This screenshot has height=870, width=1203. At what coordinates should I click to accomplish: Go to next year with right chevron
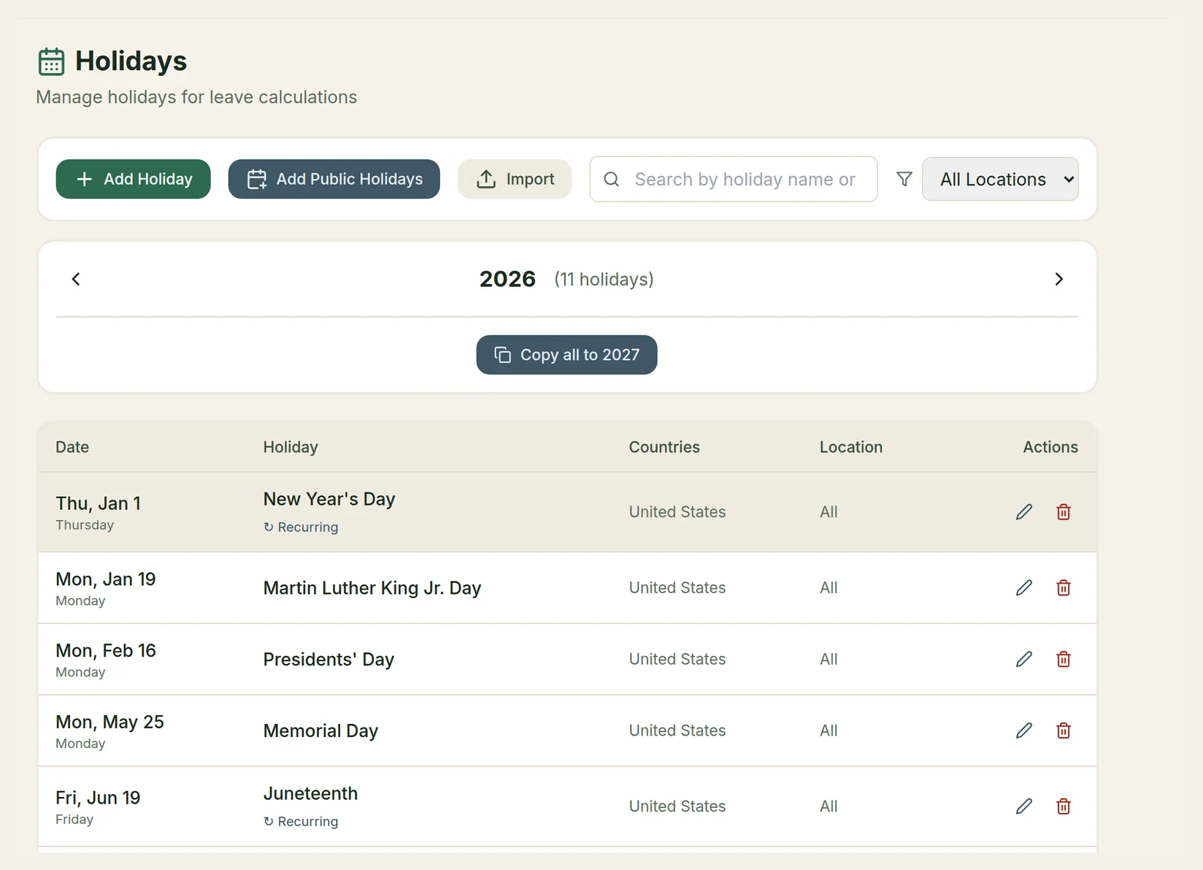(1059, 279)
